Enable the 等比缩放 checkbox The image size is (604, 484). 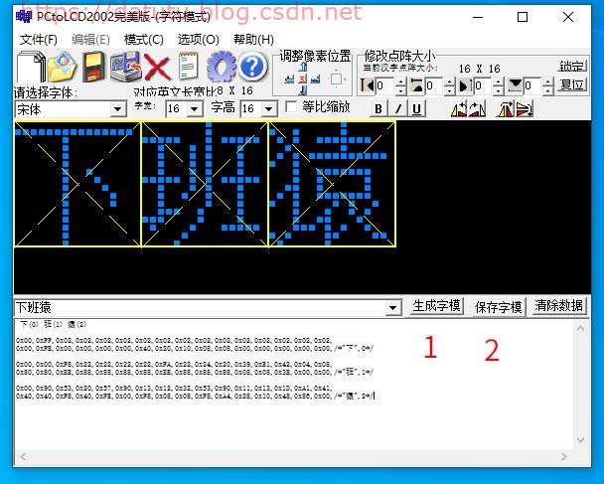pyautogui.click(x=291, y=107)
